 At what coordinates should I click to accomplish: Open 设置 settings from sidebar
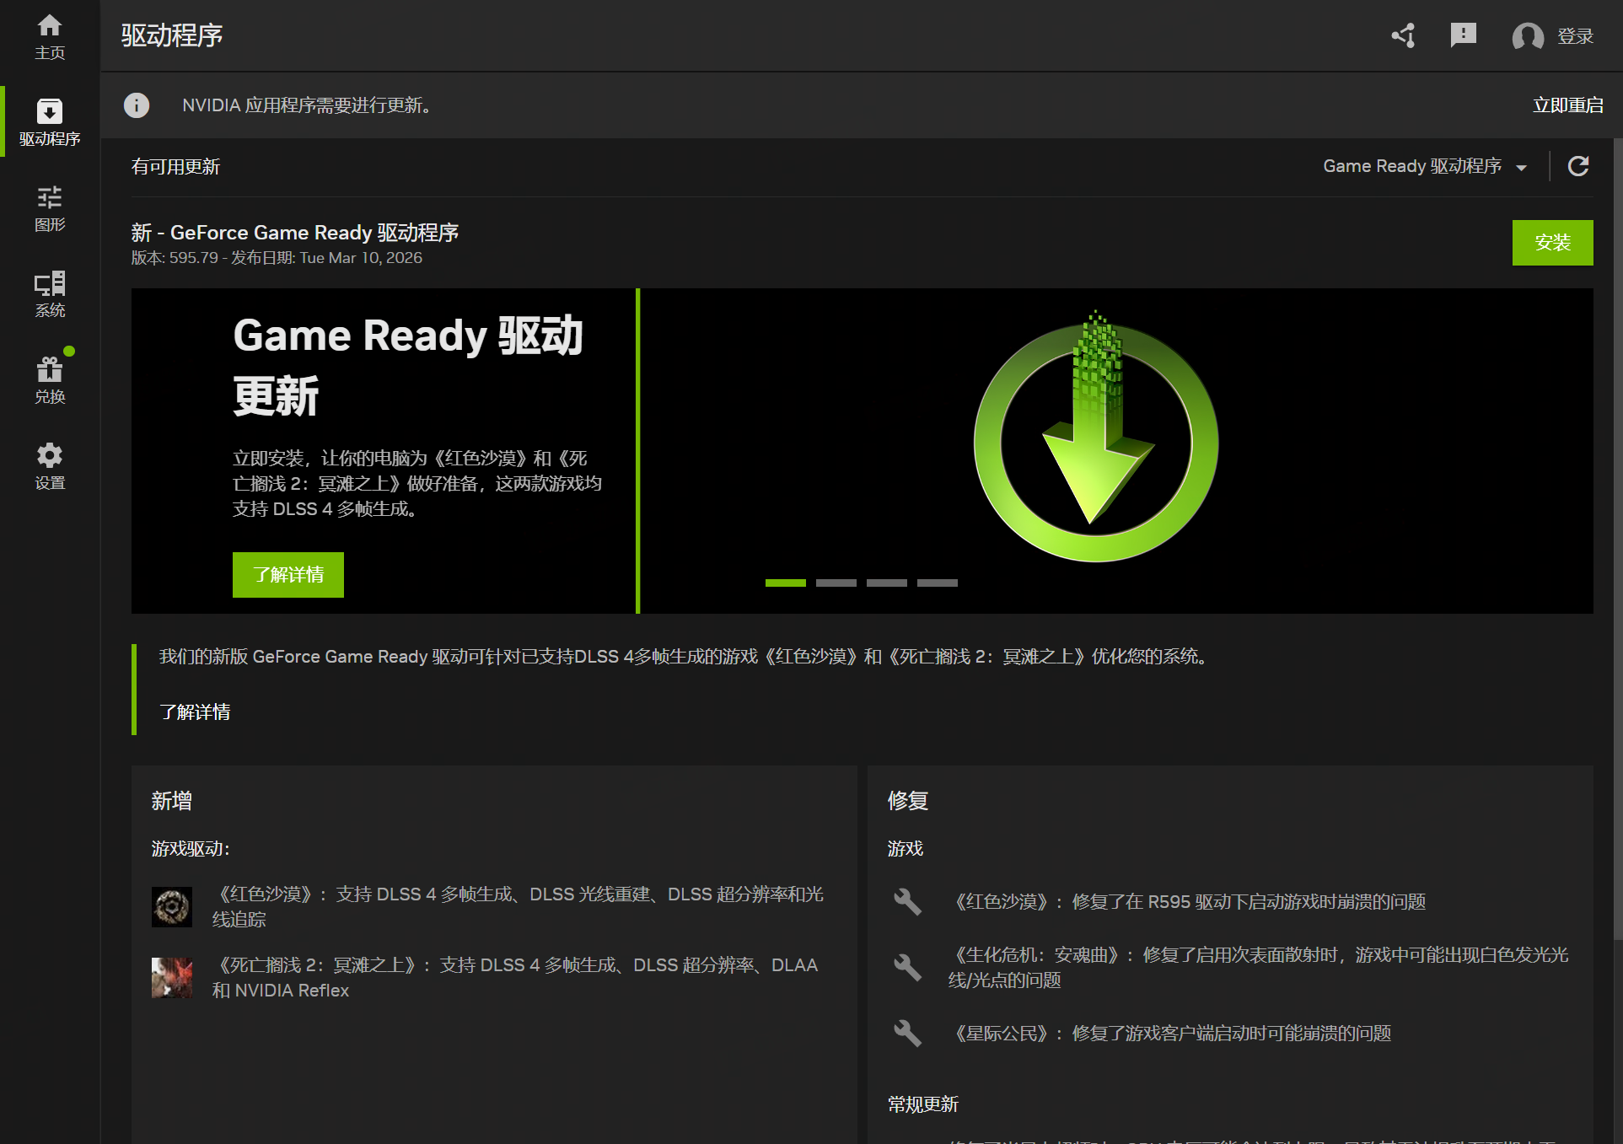50,466
